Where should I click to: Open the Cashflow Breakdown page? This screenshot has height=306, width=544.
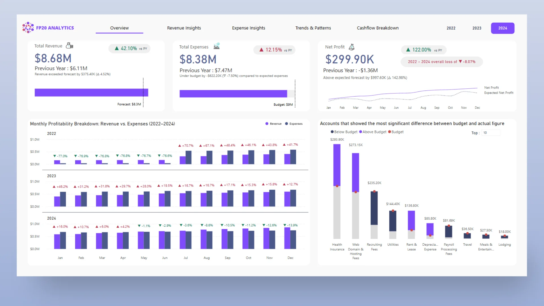click(377, 28)
